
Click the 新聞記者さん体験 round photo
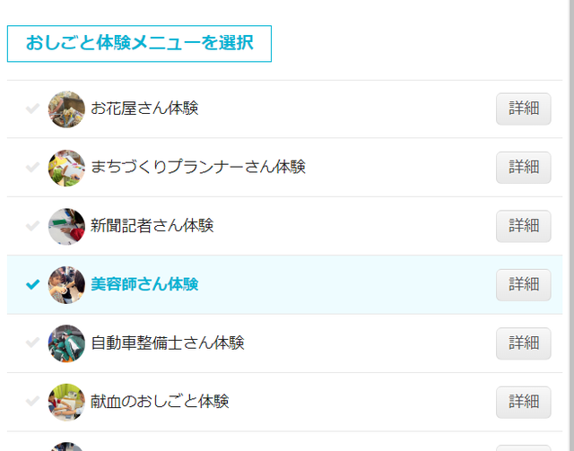pyautogui.click(x=66, y=227)
